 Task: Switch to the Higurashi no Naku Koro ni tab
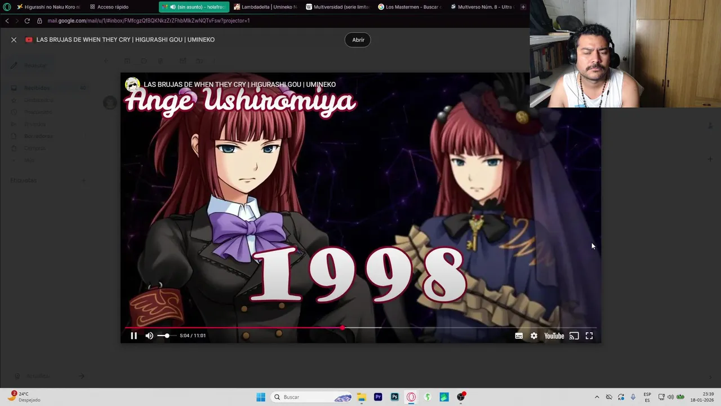point(48,7)
